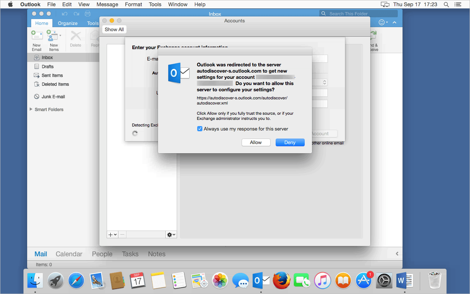Open the Message menu
The image size is (470, 294).
[x=107, y=4]
